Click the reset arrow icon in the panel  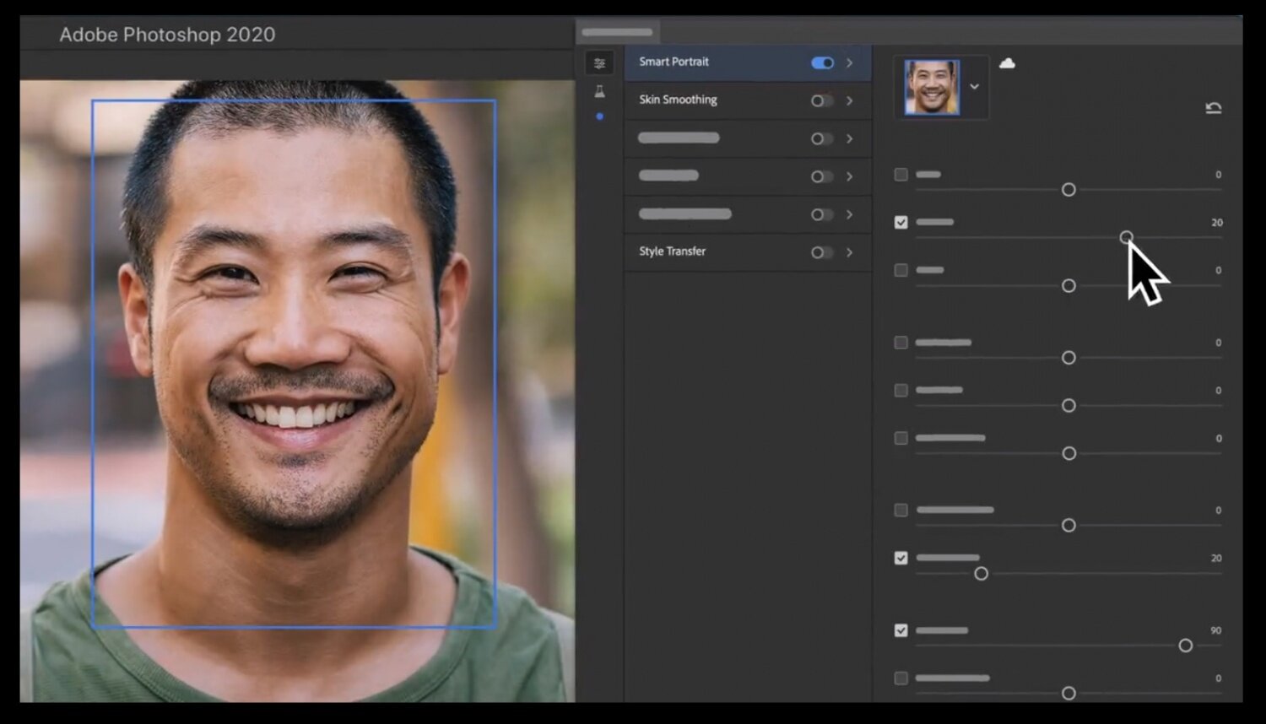point(1214,108)
